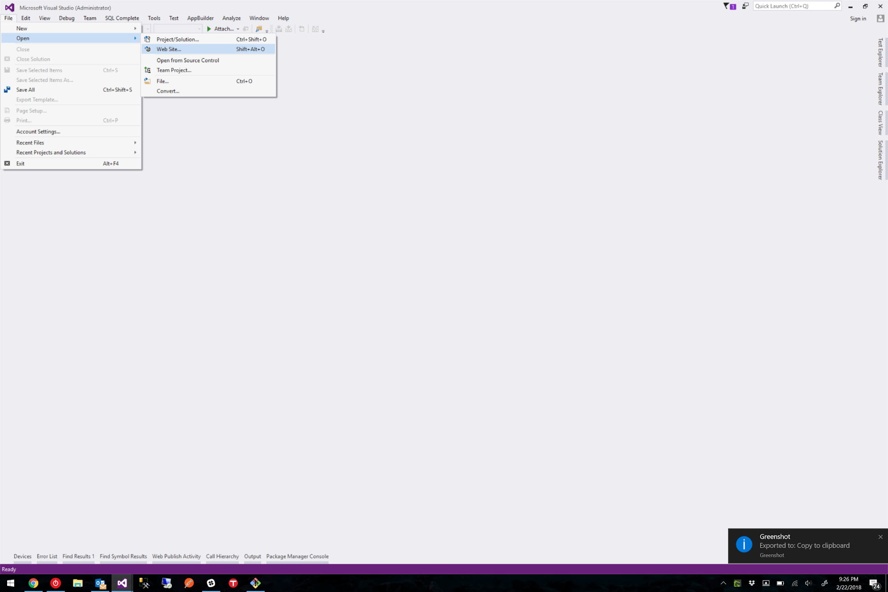Click the Sign in link
The width and height of the screenshot is (888, 592).
[857, 19]
